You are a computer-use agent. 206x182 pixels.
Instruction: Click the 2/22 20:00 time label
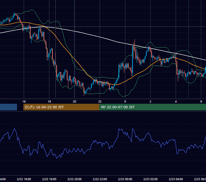(75, 179)
